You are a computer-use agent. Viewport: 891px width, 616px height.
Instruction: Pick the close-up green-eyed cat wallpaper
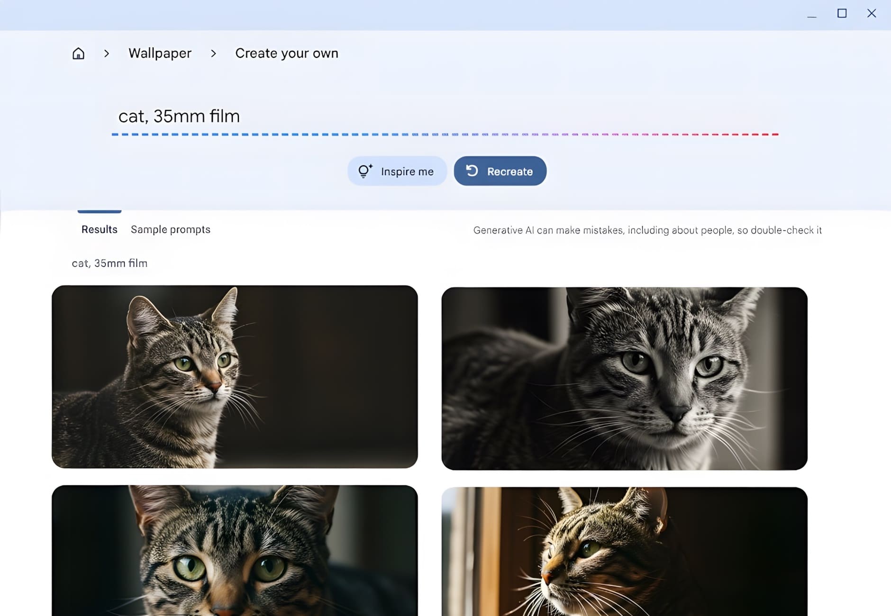click(235, 550)
